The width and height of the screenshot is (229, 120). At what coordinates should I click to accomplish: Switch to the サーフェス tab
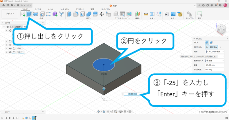pyautogui.click(x=38, y=9)
